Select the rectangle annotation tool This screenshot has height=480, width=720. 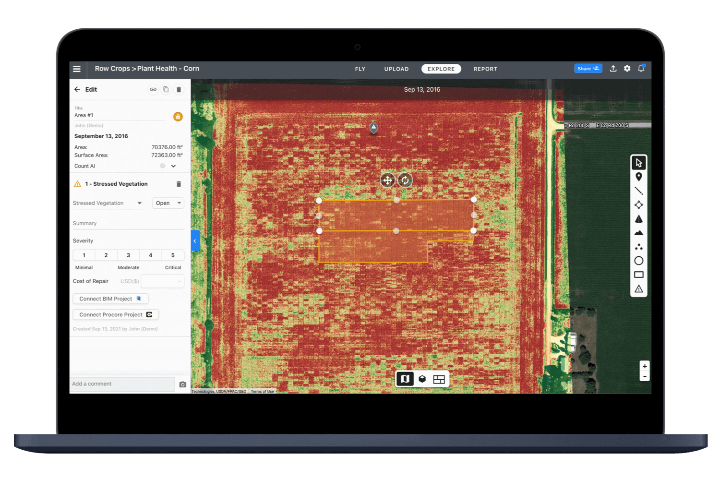click(x=638, y=274)
